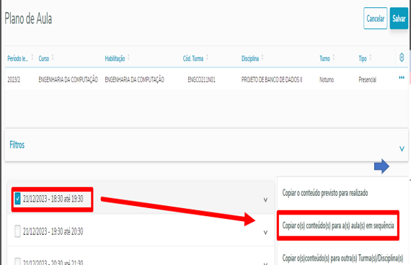Click the Habilitação column header

coord(115,58)
